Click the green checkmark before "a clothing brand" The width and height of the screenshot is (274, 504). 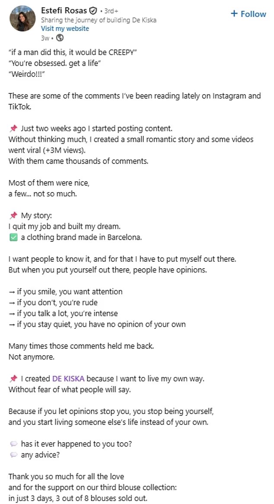pyautogui.click(x=13, y=237)
